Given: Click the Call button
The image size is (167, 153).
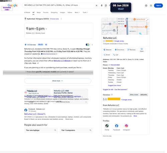Looking at the screenshot, I should (116, 55).
